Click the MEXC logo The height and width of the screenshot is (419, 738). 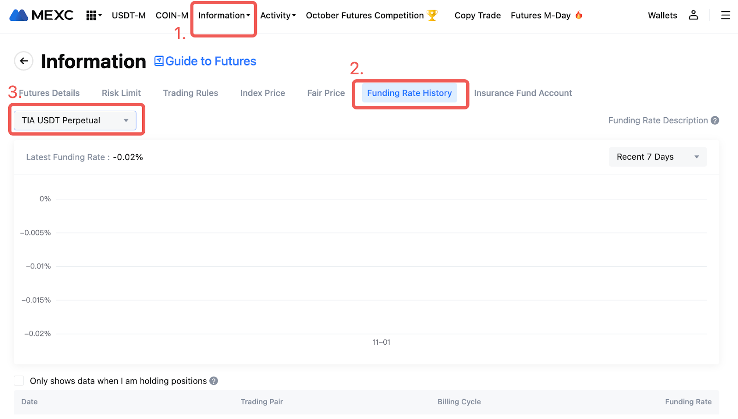click(x=42, y=15)
